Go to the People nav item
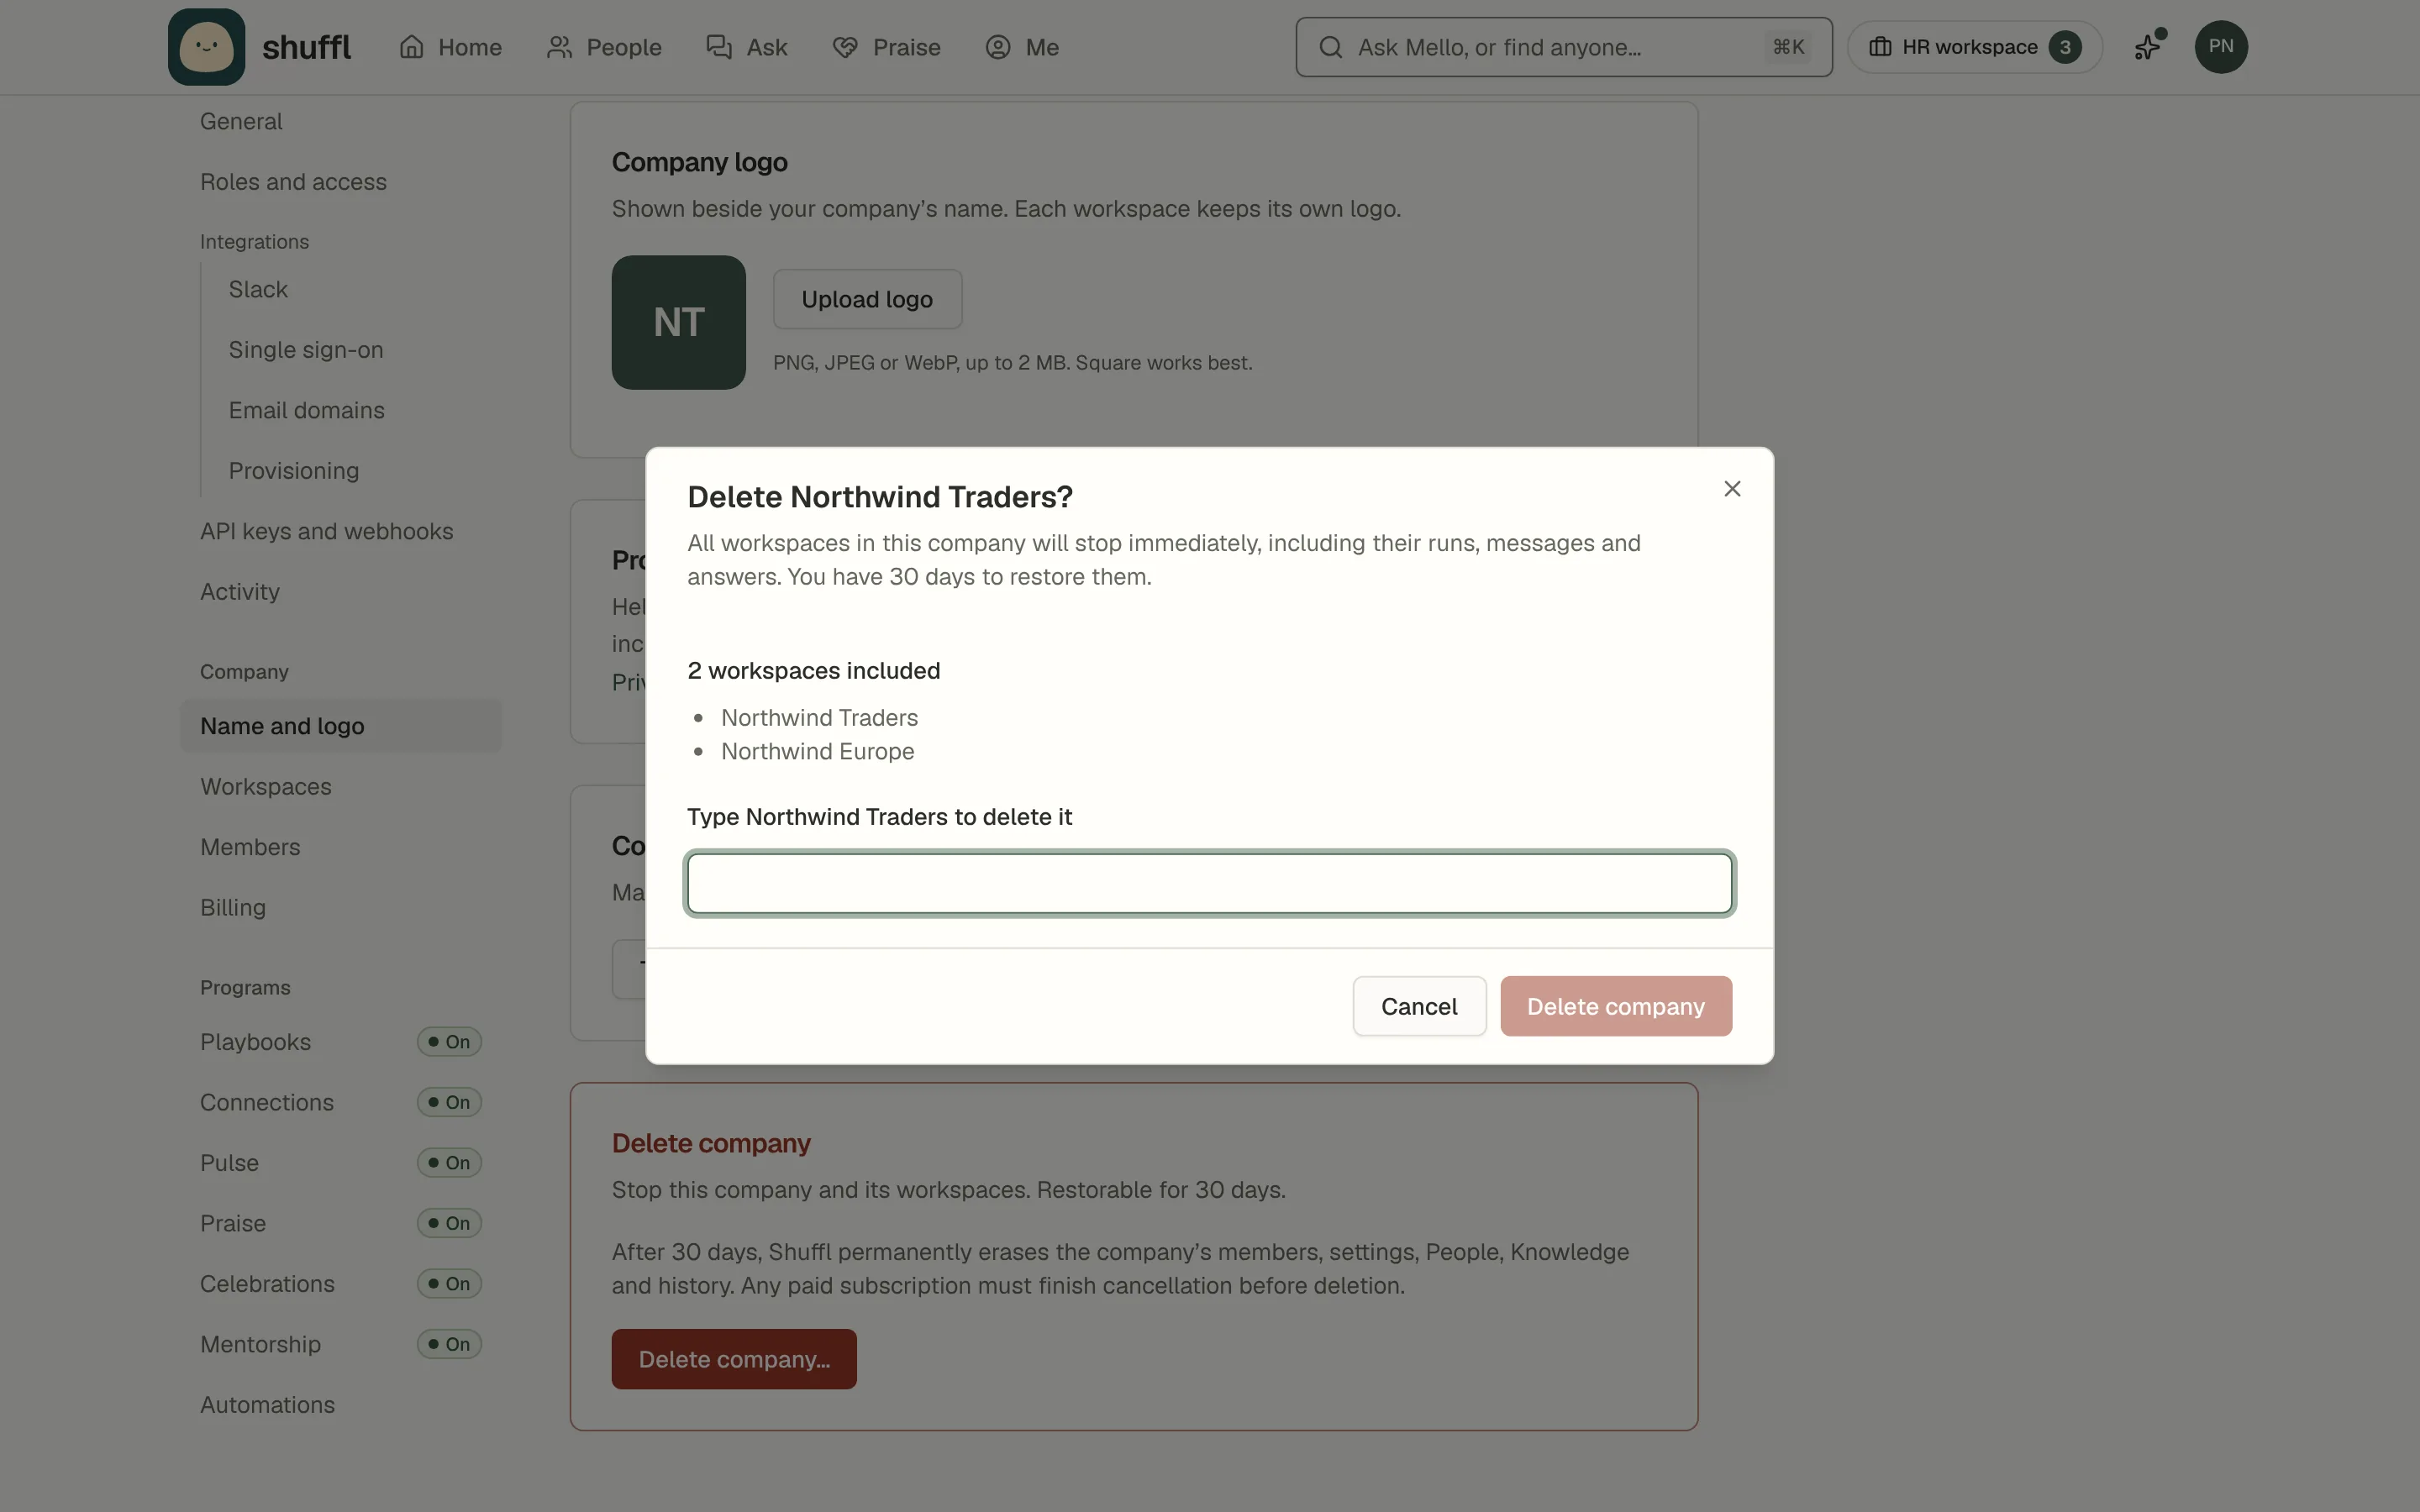This screenshot has width=2420, height=1512. point(604,47)
